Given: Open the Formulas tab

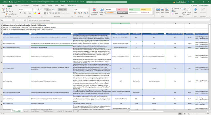Looking at the screenshot, I should pyautogui.click(x=35, y=5).
